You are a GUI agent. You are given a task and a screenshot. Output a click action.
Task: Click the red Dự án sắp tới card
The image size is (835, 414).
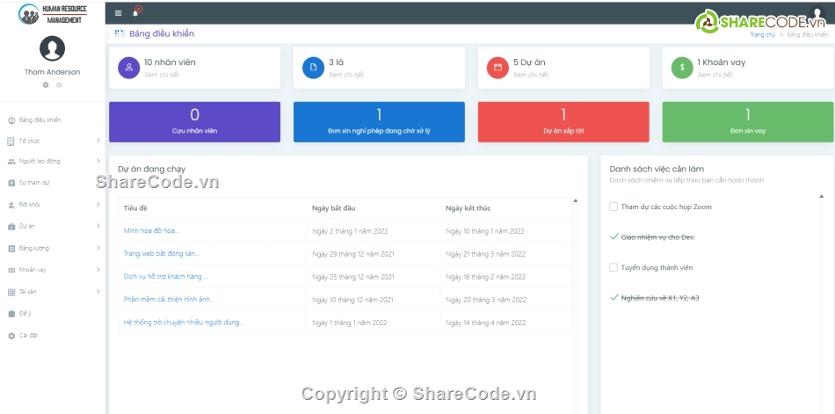(x=563, y=122)
